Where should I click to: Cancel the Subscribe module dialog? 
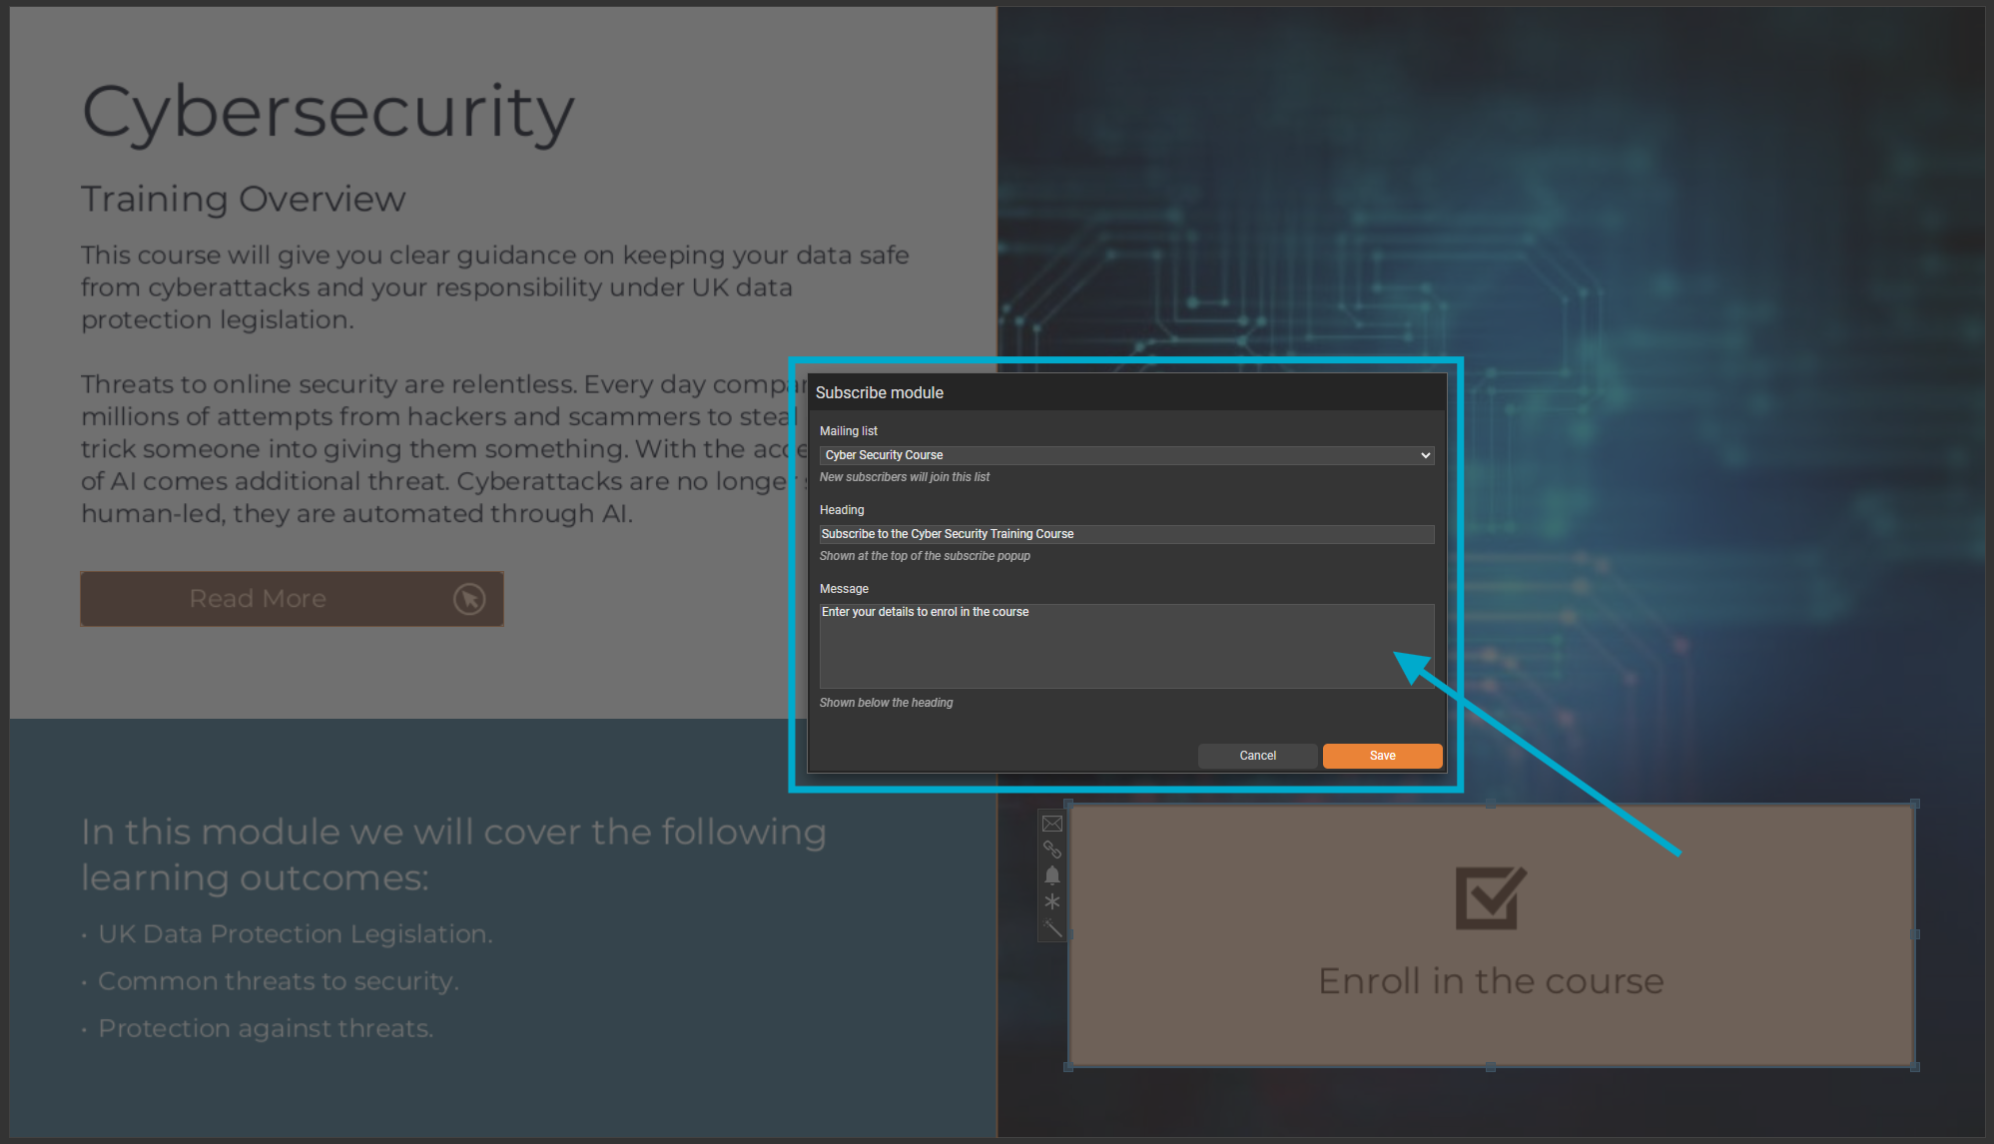[1257, 756]
